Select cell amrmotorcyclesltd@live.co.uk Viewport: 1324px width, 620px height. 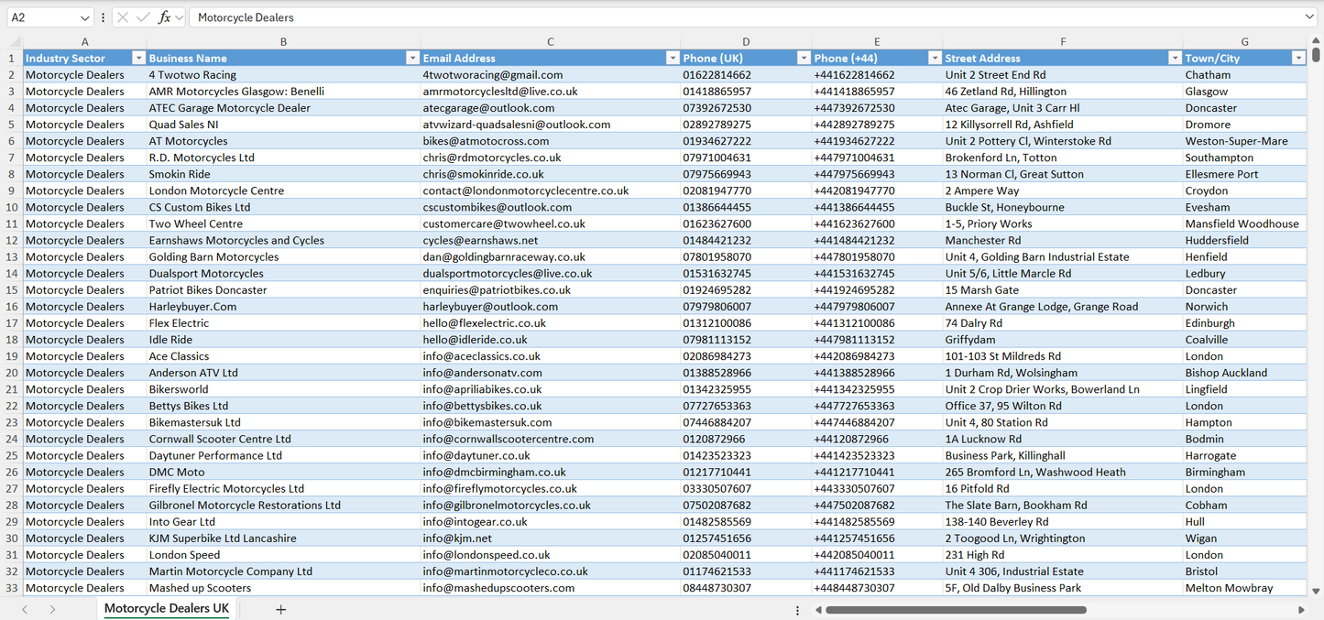point(550,92)
